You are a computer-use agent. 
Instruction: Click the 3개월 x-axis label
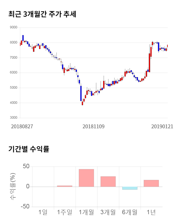[108, 213]
